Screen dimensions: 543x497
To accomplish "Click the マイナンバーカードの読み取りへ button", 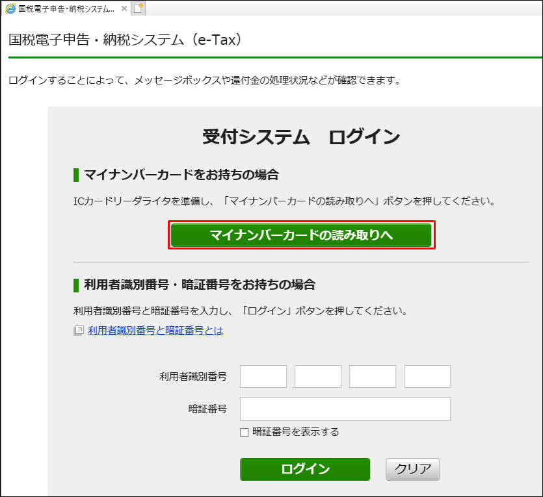I will point(301,235).
